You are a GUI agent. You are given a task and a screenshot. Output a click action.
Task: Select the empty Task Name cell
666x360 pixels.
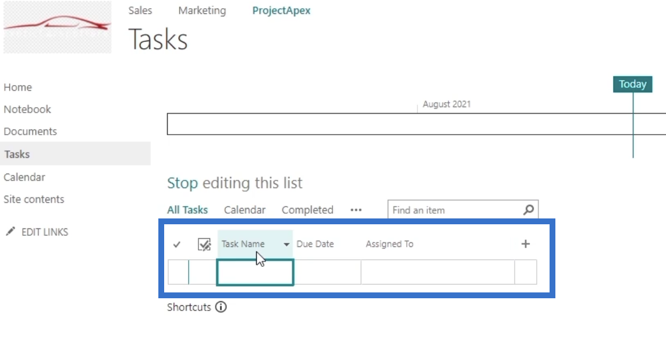click(255, 273)
